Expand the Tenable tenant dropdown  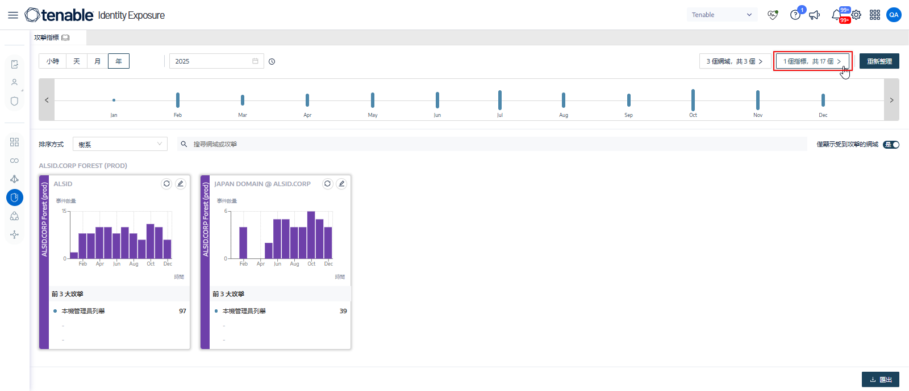(722, 15)
